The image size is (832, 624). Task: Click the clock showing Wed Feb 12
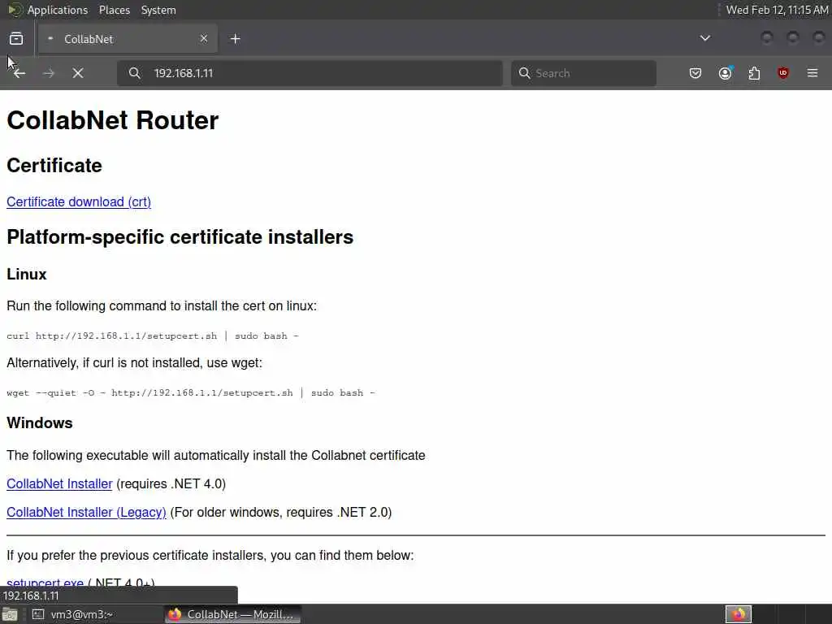pos(777,10)
